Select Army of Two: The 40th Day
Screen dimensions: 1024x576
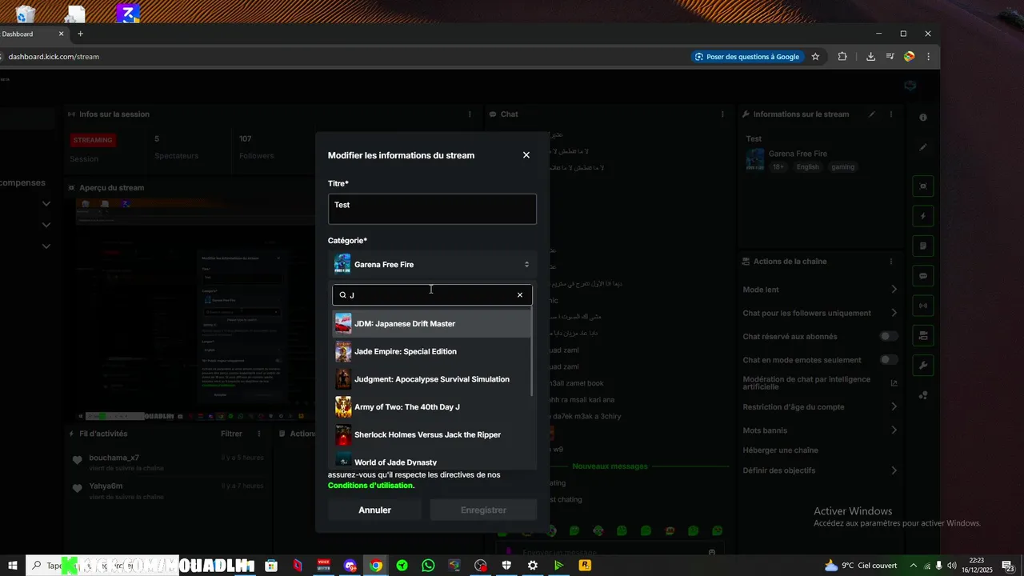coord(432,407)
